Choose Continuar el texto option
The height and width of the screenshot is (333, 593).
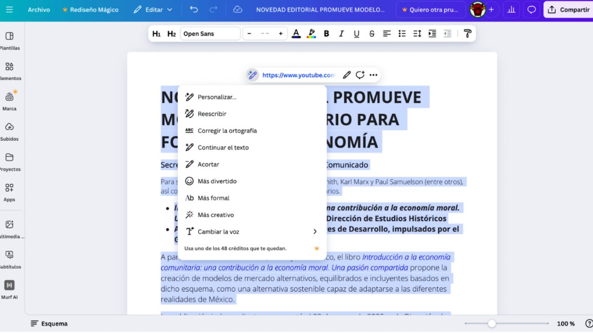coord(252,148)
